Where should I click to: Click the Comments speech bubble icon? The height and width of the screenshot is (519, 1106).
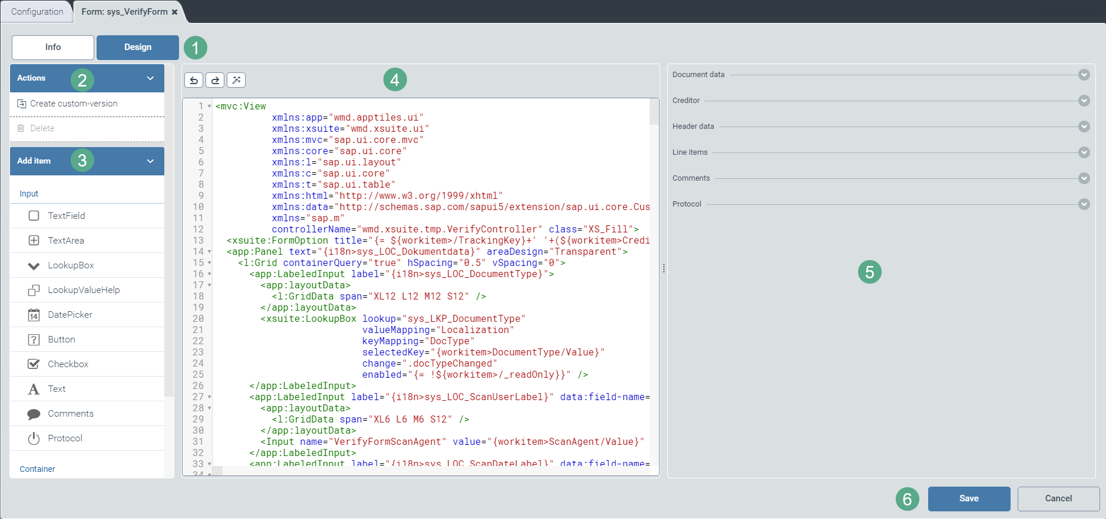click(34, 414)
